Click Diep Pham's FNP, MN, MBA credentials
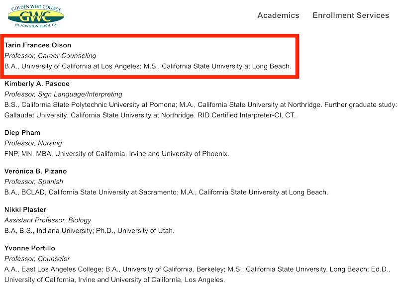This screenshot has height=292, width=398. click(117, 154)
